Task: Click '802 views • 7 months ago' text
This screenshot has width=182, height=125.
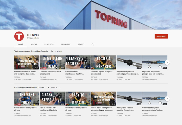Action: click(99, 80)
